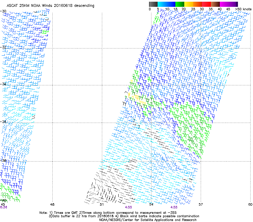Select the green 15-20 knots color band
Viewport: 253px width, 222px height.
(180, 4)
